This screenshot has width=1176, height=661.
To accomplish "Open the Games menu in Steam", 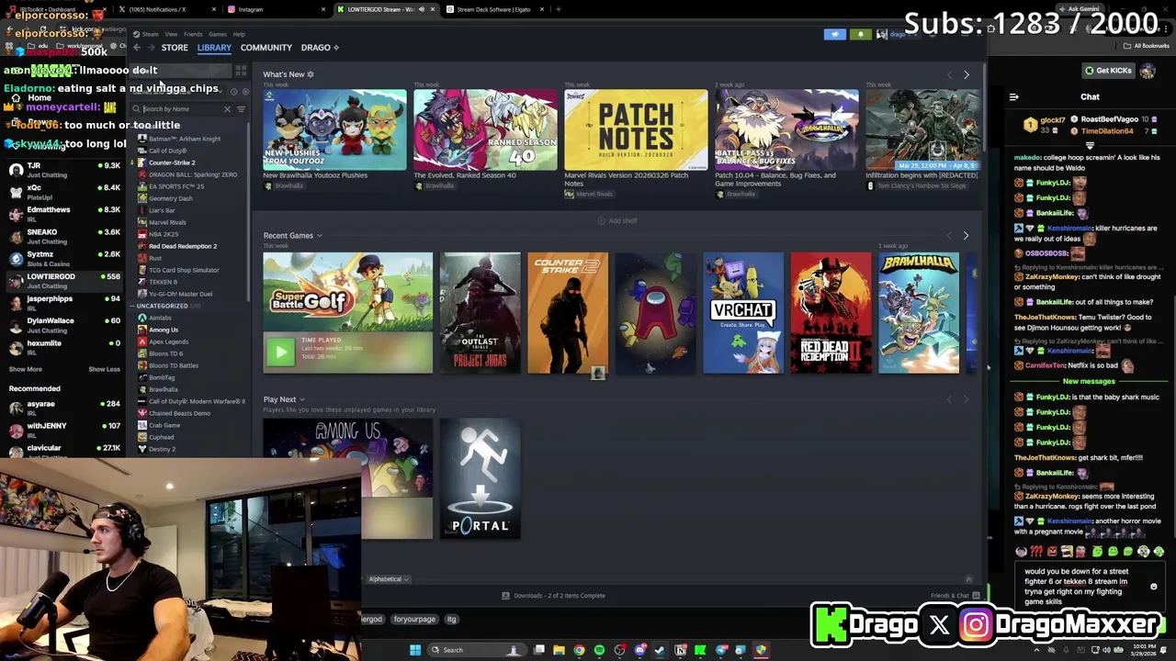I will 218,34.
